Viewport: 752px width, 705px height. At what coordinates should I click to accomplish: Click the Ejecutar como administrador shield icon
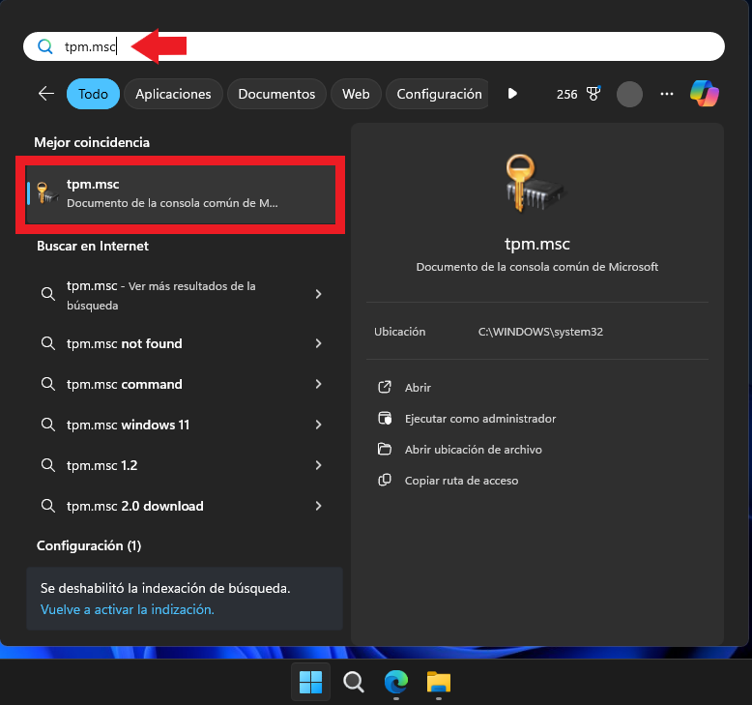385,419
